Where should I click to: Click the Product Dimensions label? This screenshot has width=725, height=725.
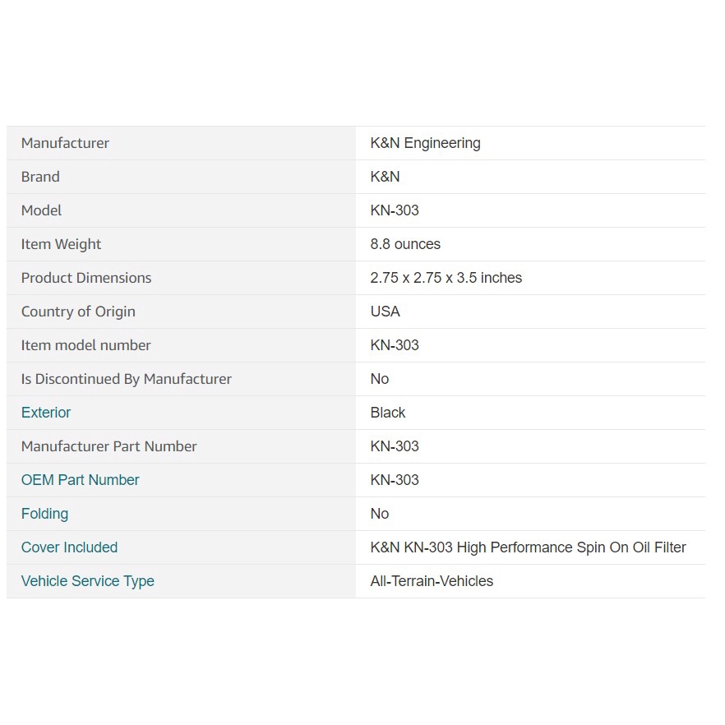pyautogui.click(x=86, y=278)
